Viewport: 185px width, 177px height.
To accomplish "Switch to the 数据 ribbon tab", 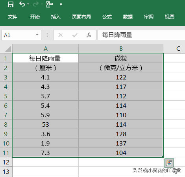I will (x=128, y=17).
